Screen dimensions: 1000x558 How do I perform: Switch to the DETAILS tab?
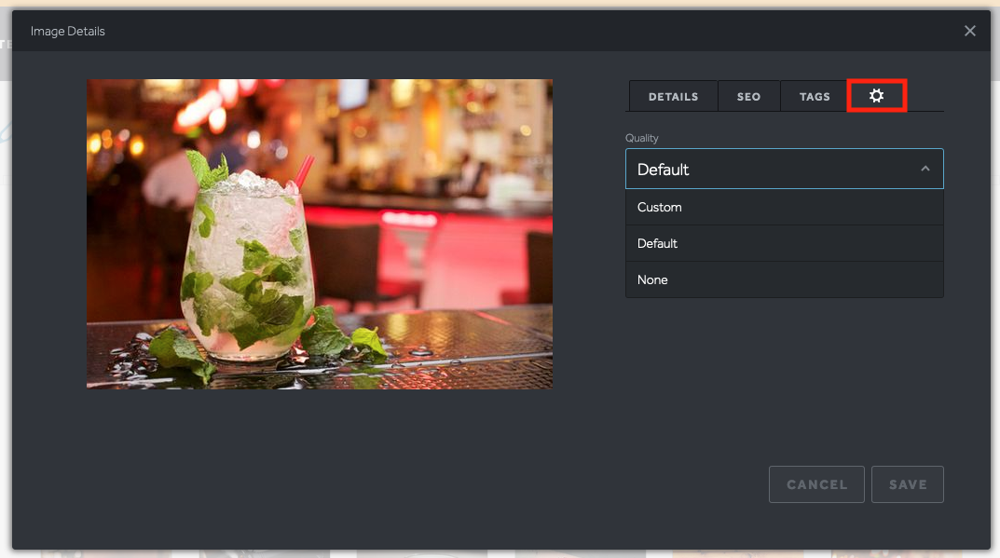(673, 96)
